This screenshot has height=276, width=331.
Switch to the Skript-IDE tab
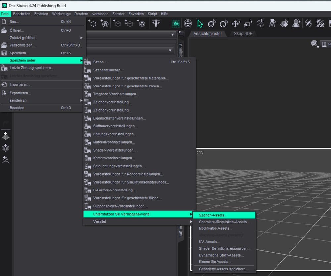pyautogui.click(x=243, y=33)
